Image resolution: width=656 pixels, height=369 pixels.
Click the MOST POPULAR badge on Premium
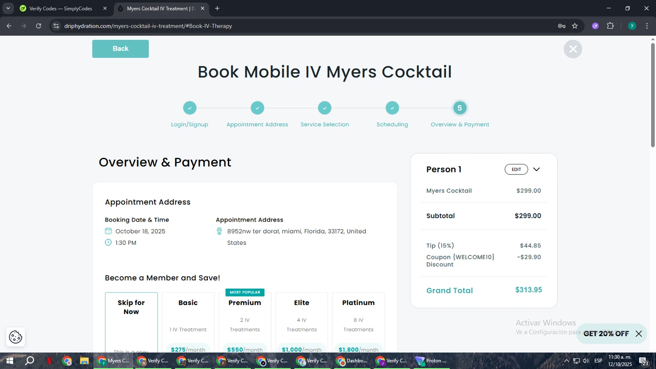point(245,292)
